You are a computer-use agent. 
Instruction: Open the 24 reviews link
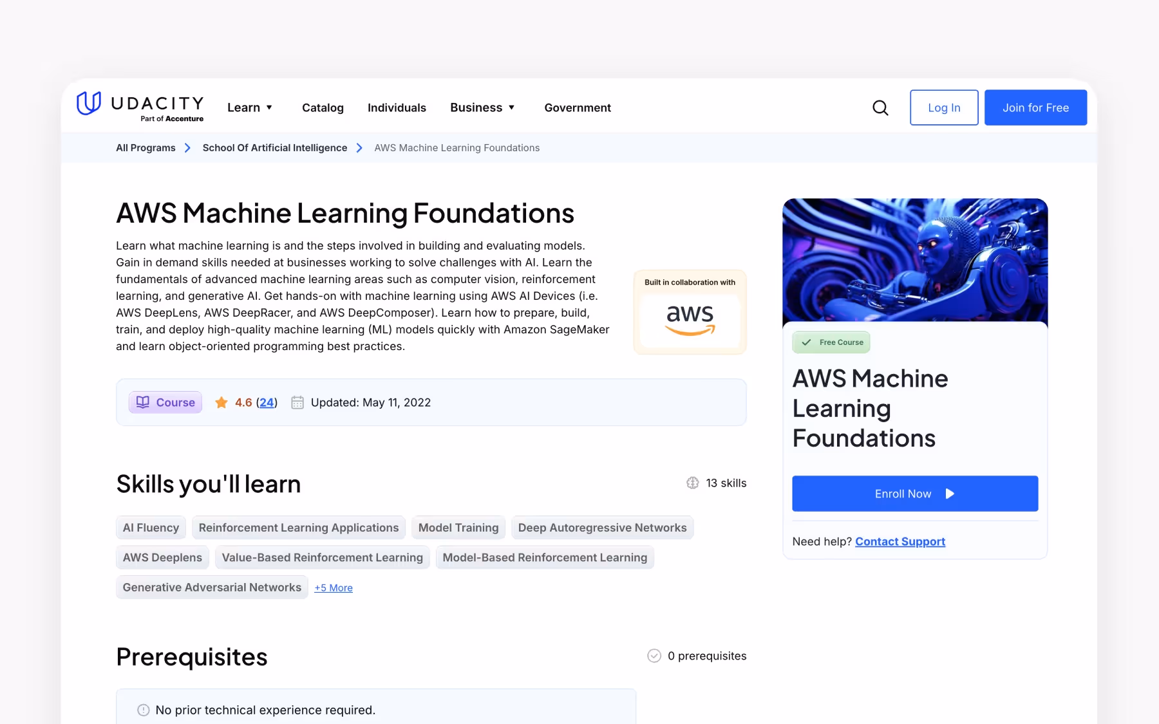pyautogui.click(x=267, y=402)
